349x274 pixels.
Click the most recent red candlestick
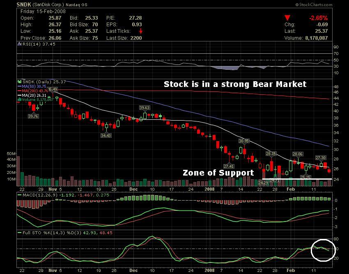pos(329,171)
